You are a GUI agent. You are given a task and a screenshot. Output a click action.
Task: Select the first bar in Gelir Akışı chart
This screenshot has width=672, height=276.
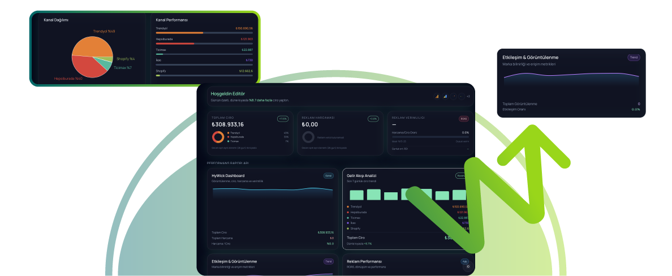356,195
